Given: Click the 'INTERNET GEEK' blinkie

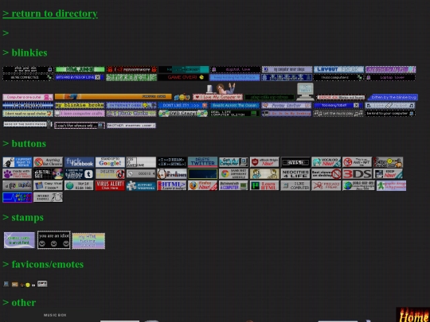Looking at the screenshot, I should (131, 106).
